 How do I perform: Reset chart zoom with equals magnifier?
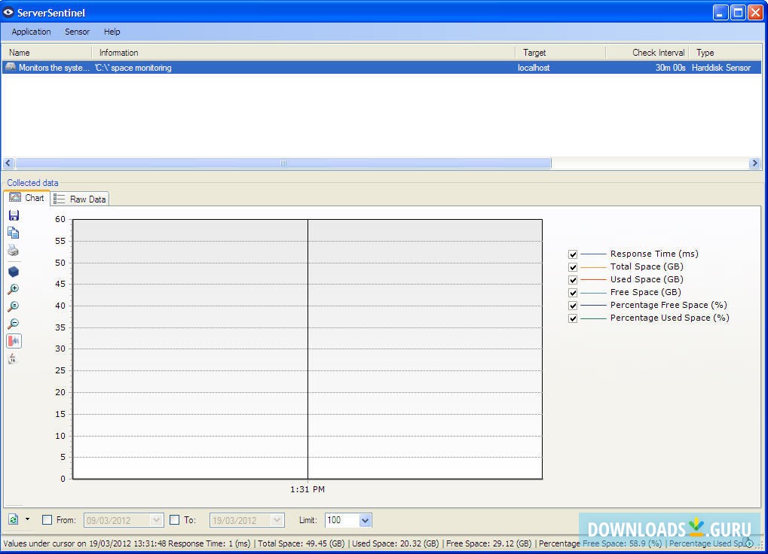(14, 306)
